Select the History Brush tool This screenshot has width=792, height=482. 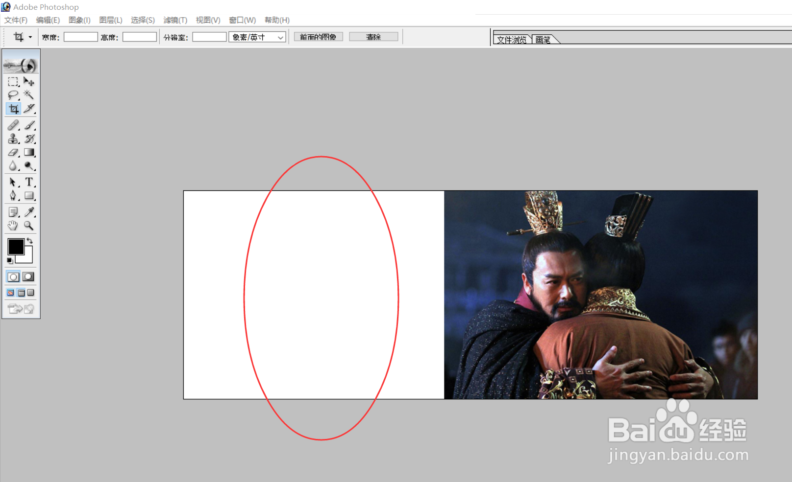click(29, 139)
